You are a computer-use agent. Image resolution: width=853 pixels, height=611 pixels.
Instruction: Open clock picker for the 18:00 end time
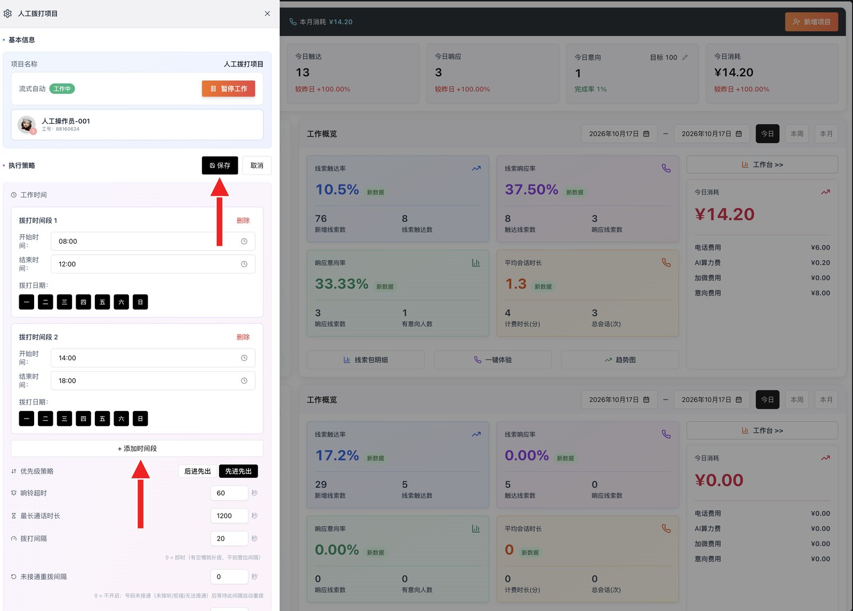pos(244,381)
